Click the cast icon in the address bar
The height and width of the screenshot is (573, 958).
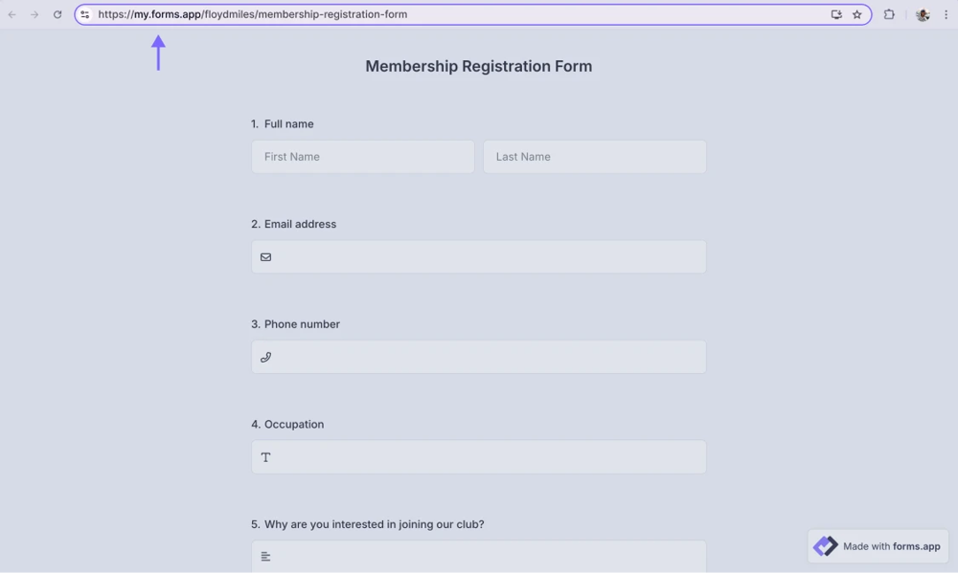(x=835, y=14)
